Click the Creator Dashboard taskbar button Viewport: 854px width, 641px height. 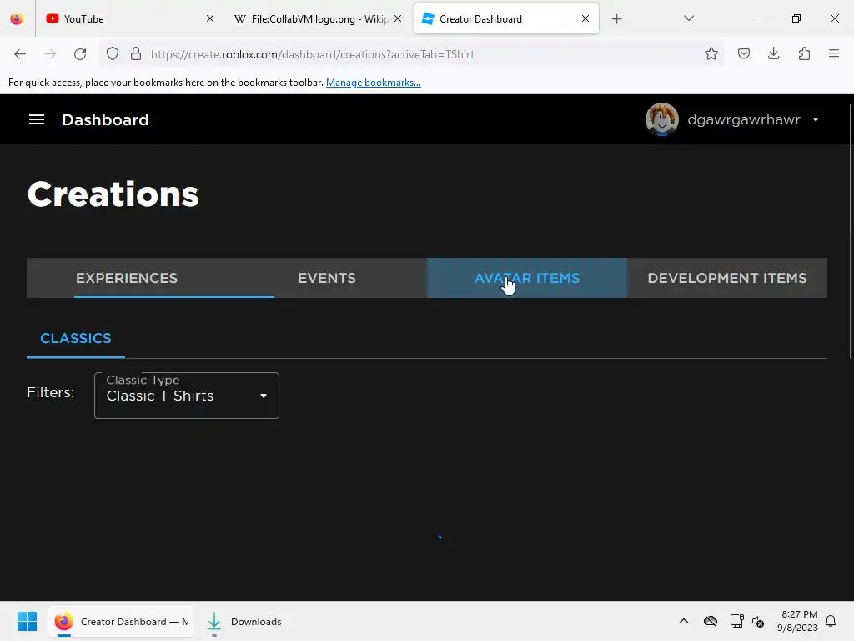click(x=121, y=621)
